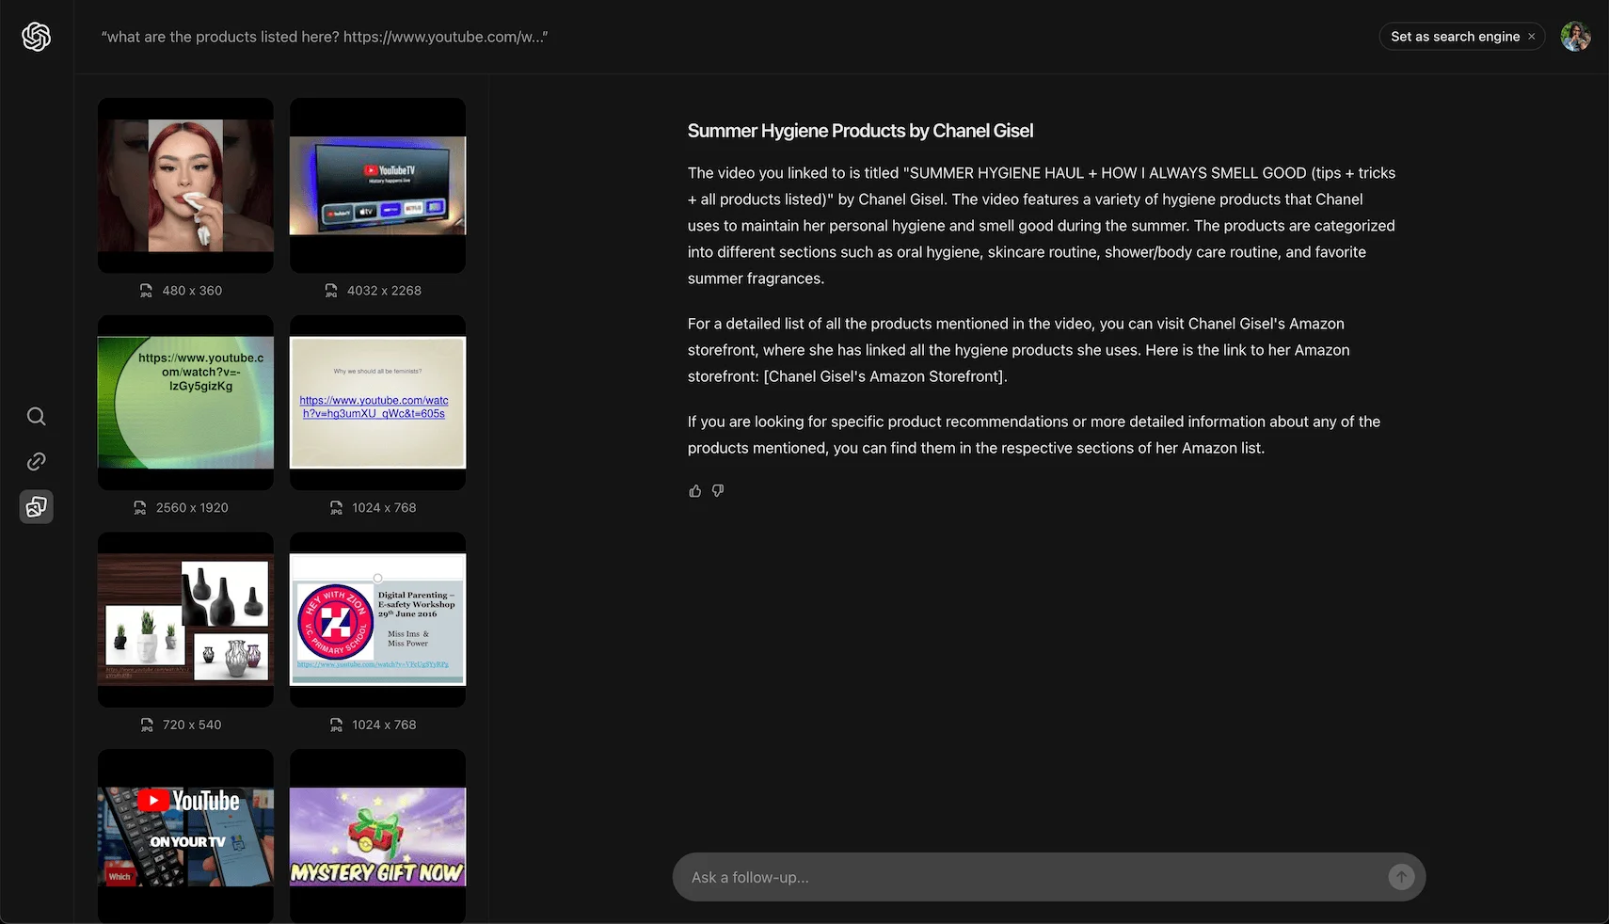
Task: Open the link sources panel in the sidebar
Action: point(36,461)
